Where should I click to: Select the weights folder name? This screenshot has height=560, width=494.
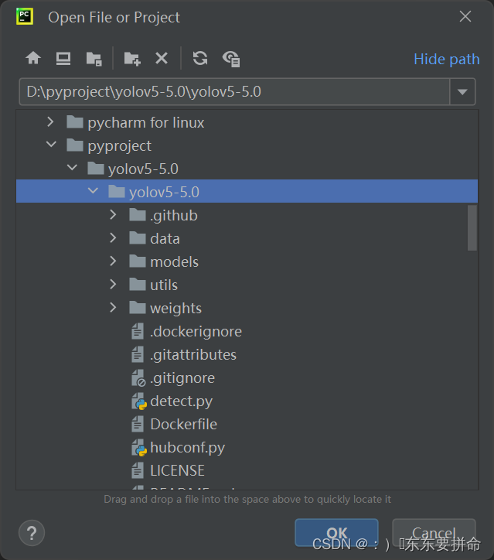click(176, 309)
